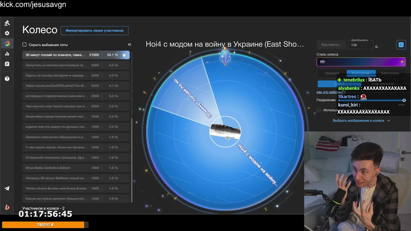Viewport: 411px width, 231px height.
Task: Open settings gear in left sidebar
Action: pos(7,33)
